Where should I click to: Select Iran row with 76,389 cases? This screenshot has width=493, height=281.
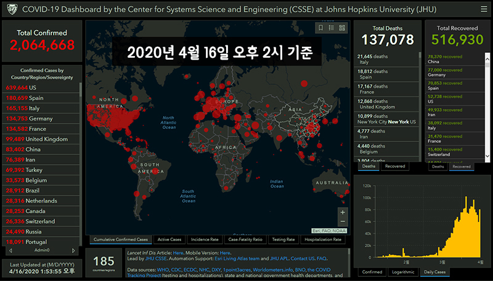[41, 160]
